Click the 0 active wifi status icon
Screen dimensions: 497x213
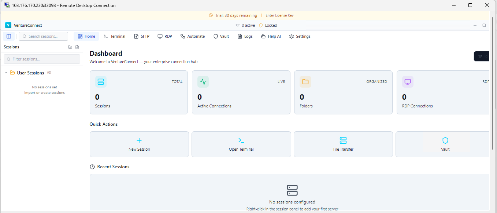tap(238, 25)
